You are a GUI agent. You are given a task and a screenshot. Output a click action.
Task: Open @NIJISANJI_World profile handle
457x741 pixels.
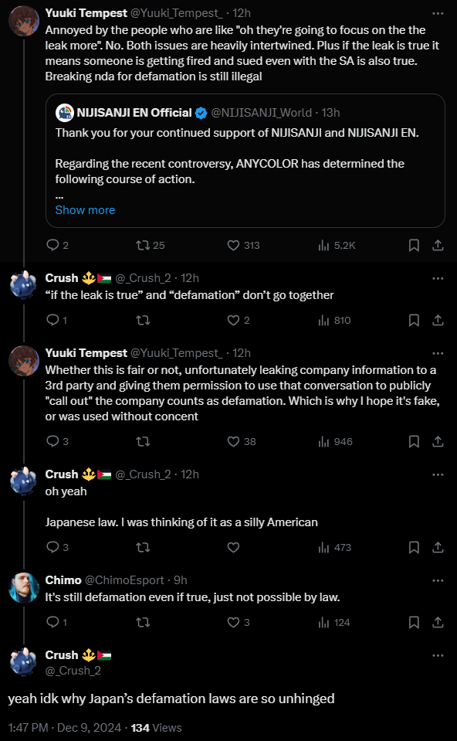pyautogui.click(x=261, y=113)
